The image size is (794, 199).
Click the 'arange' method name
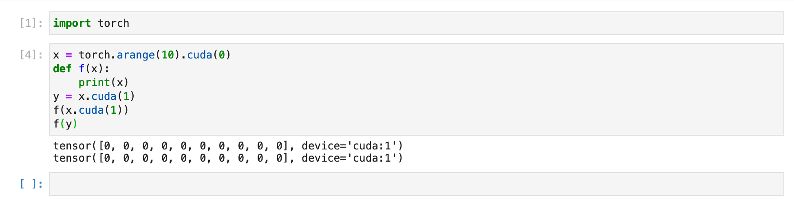tap(136, 55)
